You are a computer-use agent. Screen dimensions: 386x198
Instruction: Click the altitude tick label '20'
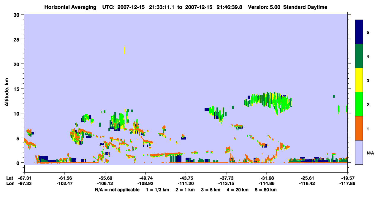tap(17, 64)
